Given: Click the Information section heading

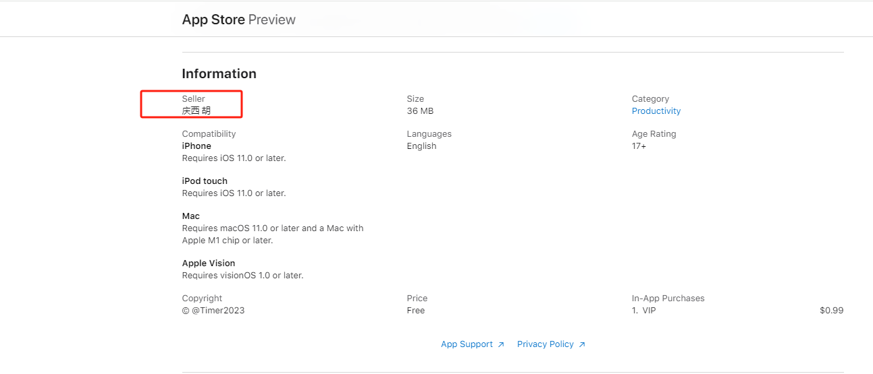Looking at the screenshot, I should 219,73.
